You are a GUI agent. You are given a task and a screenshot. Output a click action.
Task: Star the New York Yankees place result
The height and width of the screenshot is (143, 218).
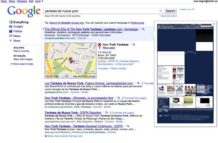(130, 44)
